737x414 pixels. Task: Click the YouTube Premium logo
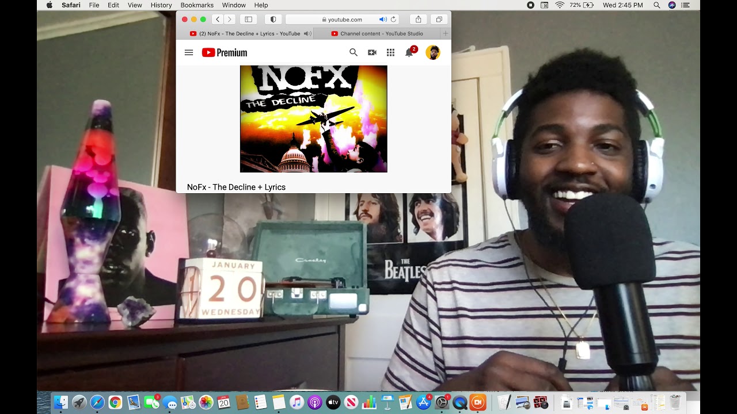tap(225, 52)
